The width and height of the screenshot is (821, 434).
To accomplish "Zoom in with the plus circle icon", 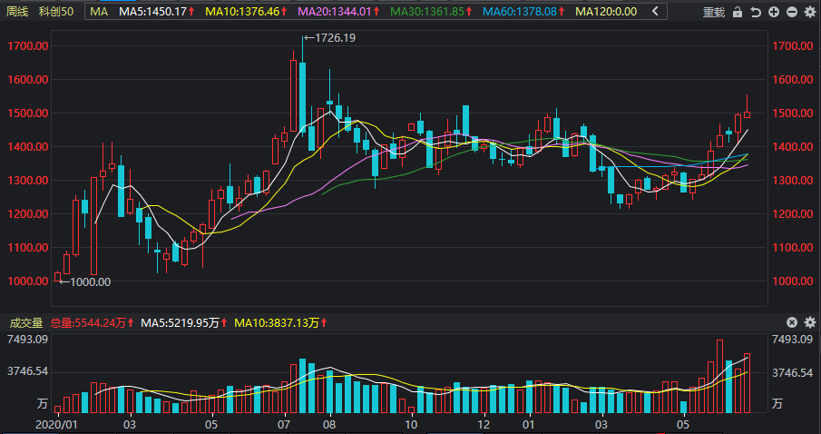I will [774, 12].
